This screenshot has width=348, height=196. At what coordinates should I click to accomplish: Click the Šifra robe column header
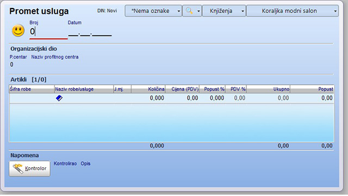click(x=32, y=89)
